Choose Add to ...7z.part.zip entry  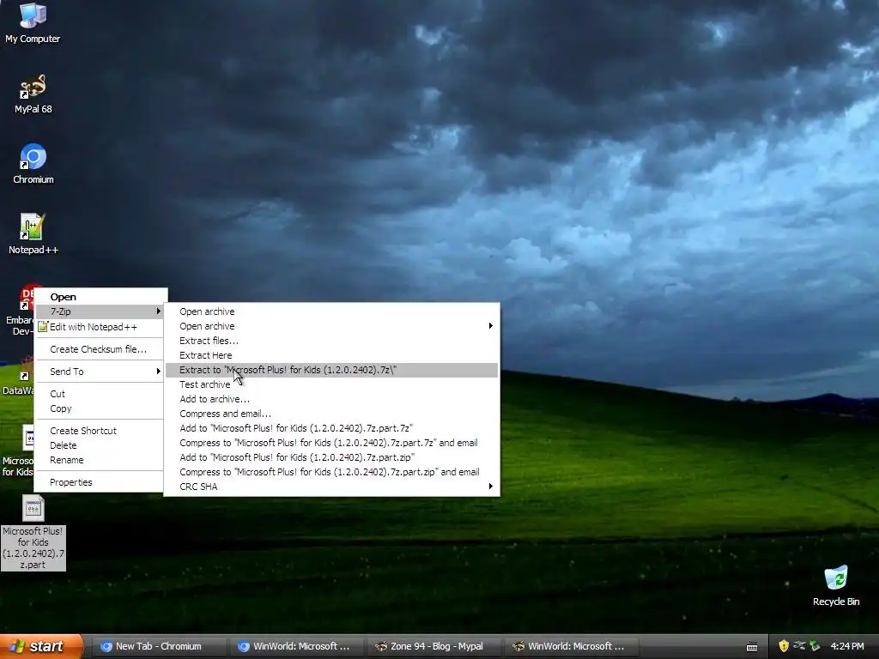(332, 457)
